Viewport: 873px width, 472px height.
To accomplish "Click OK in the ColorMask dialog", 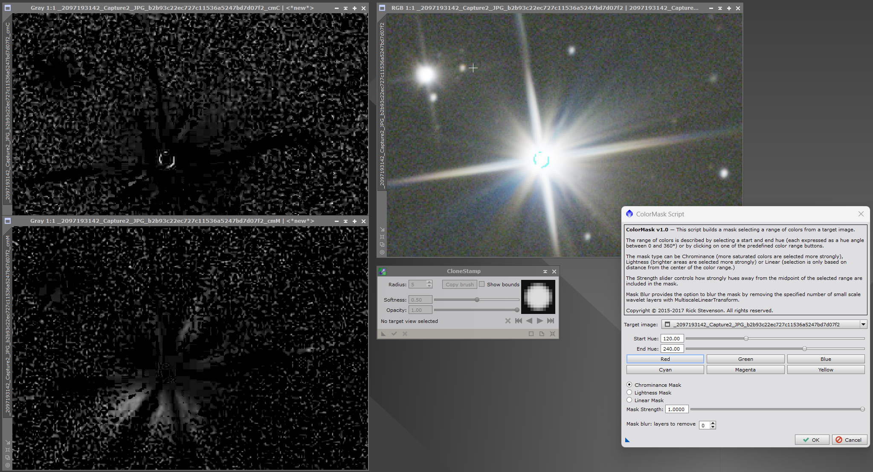I will pyautogui.click(x=812, y=440).
